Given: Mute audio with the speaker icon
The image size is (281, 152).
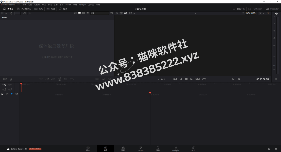Looking at the screenshot, I should [276, 14].
